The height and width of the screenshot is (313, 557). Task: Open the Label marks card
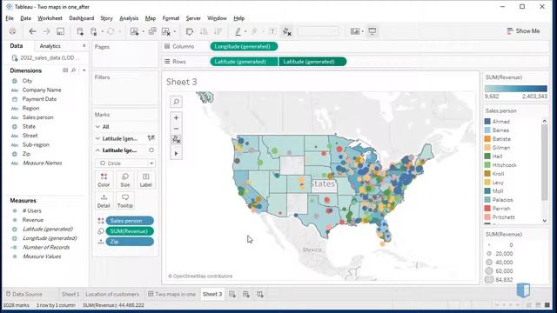[145, 180]
